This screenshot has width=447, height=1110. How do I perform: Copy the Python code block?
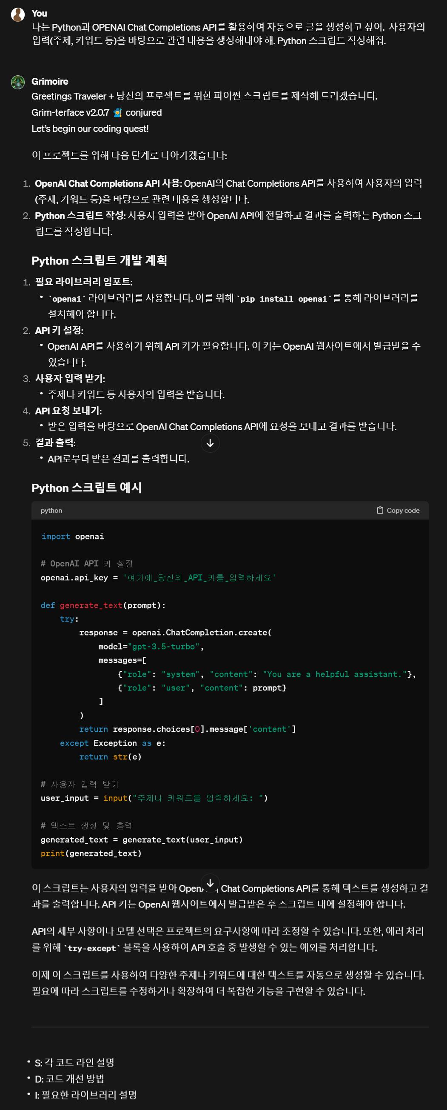click(398, 510)
